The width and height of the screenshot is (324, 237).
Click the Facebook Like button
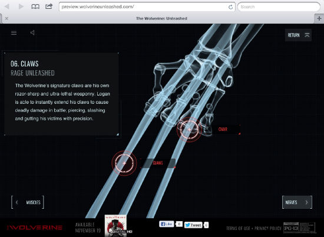(x=167, y=224)
